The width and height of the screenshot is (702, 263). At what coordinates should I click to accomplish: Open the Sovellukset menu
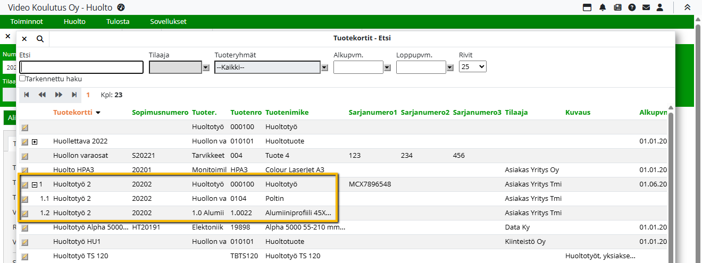click(168, 22)
